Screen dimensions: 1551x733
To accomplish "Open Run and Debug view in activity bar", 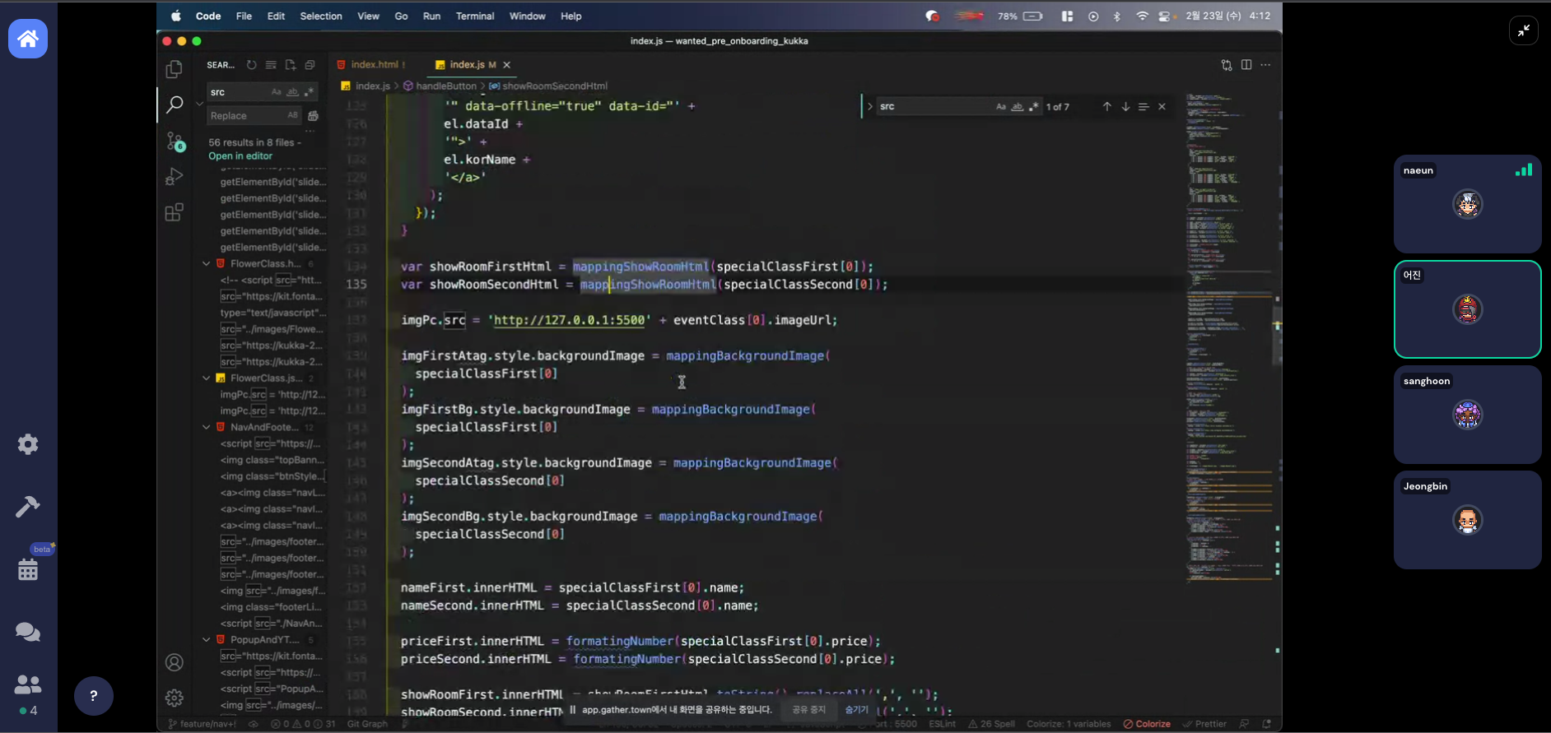I will pyautogui.click(x=174, y=177).
